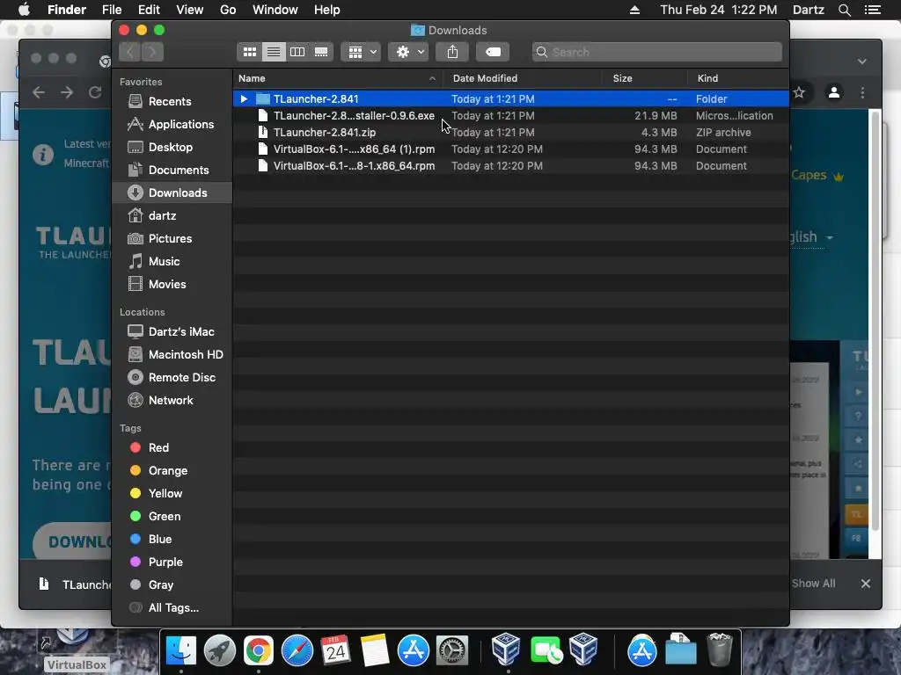This screenshot has height=675, width=901.
Task: Open the View menu
Action: coord(190,10)
